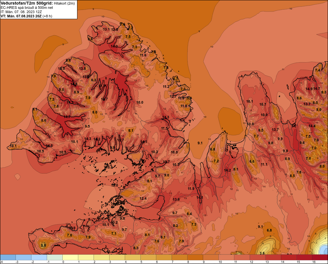
Task: Click the temperature value '8.2' on the map
Action: coord(175,226)
